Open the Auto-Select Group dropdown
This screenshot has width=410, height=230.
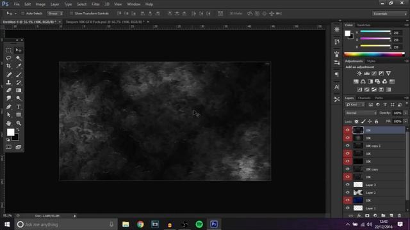tap(55, 13)
